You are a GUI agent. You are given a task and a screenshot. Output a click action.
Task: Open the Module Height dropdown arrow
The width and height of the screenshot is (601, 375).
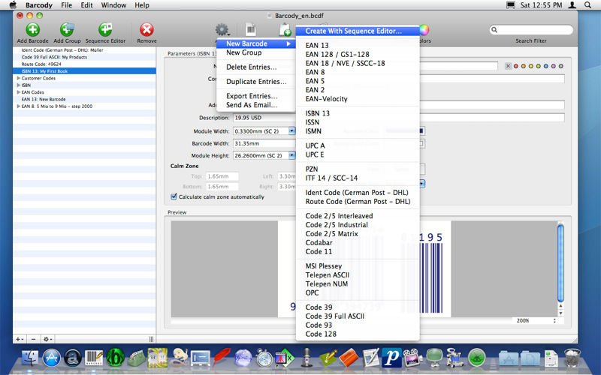(291, 155)
